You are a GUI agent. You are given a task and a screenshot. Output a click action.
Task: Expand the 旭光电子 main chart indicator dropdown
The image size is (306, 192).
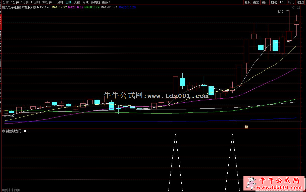(x=34, y=7)
